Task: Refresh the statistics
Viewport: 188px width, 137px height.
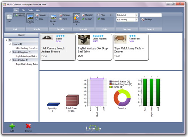Action: point(87,19)
